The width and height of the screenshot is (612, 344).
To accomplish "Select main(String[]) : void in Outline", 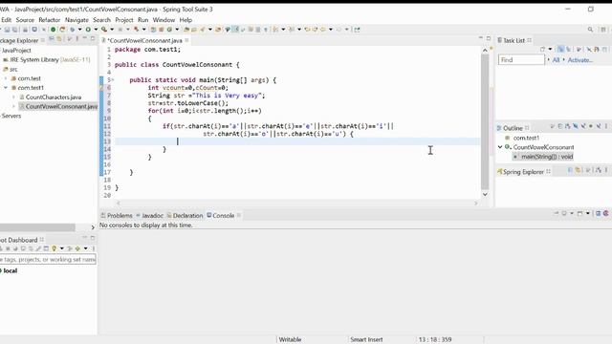I will pyautogui.click(x=543, y=157).
